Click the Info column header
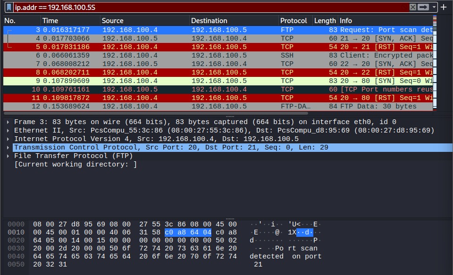Screen dimensions: 453x275 point(386,21)
